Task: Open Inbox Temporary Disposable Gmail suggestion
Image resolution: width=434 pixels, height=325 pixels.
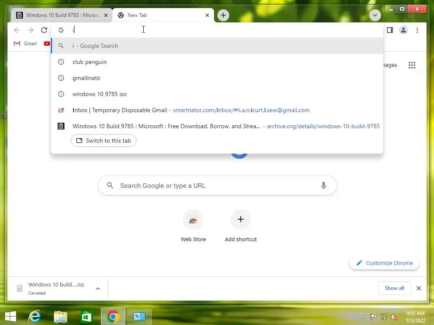Action: click(x=217, y=110)
